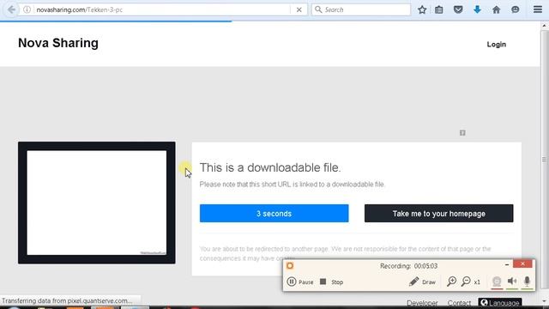
Task: Click the small ad info icon above the panel
Action: pyautogui.click(x=462, y=133)
